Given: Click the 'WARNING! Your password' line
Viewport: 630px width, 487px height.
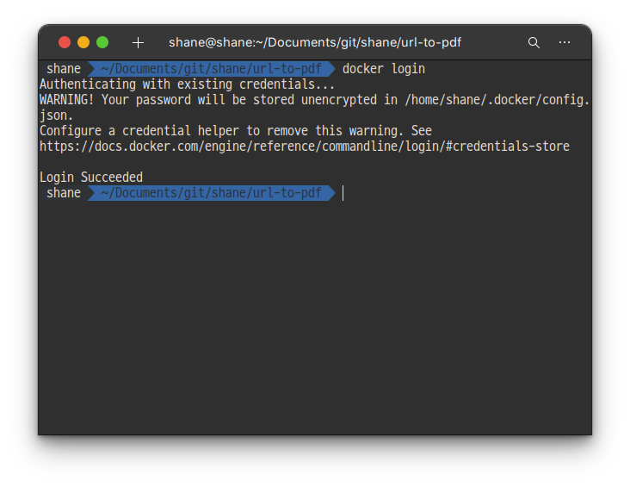Looking at the screenshot, I should click(314, 100).
